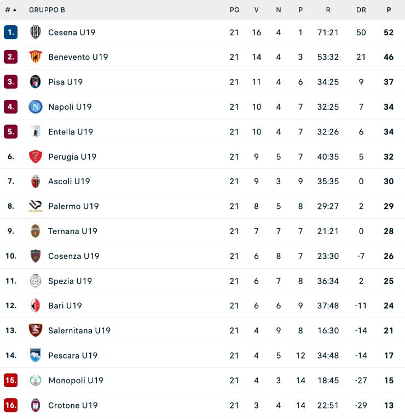
Task: Click the blue position 1 badge
Action: pos(11,32)
